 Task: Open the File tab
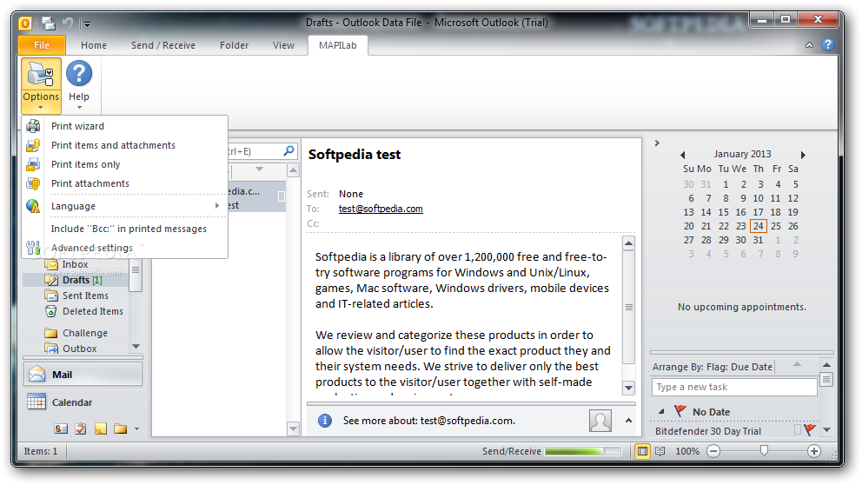[42, 45]
